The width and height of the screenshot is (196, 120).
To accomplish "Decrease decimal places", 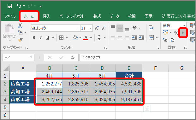I will pos(172,40).
